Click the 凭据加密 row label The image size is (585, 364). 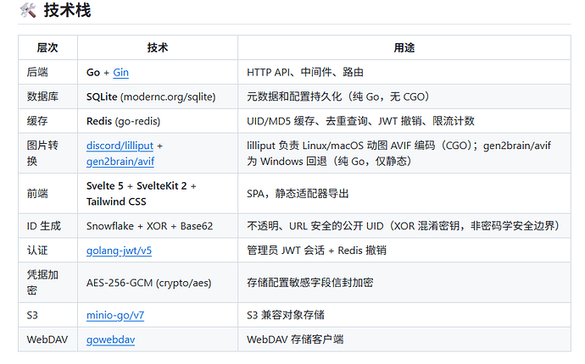(x=42, y=283)
